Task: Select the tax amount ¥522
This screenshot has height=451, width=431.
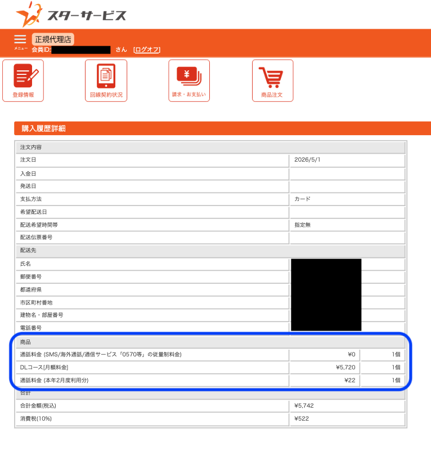Action: coord(302,418)
